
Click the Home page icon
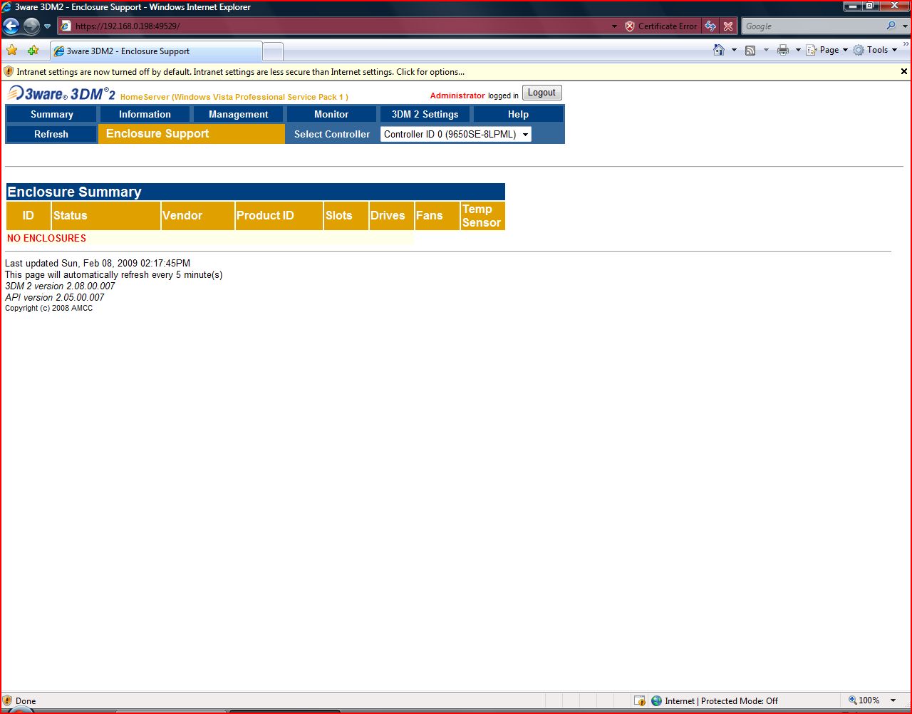pos(719,50)
